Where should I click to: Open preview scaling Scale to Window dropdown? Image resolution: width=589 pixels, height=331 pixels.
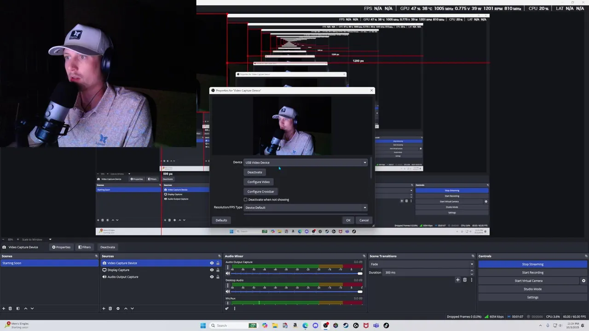point(36,240)
